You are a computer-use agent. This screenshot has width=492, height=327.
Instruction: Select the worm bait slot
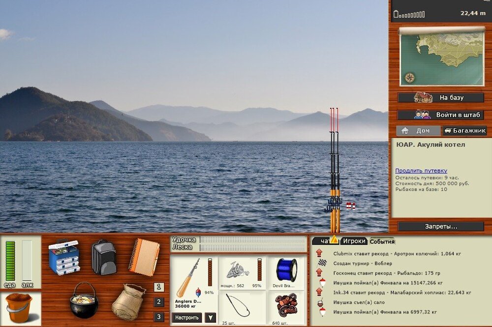[x=286, y=306]
